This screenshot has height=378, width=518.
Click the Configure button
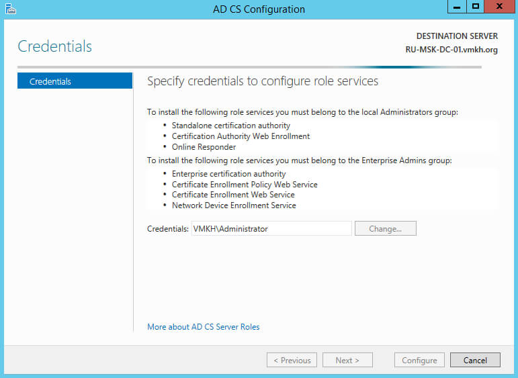(419, 360)
